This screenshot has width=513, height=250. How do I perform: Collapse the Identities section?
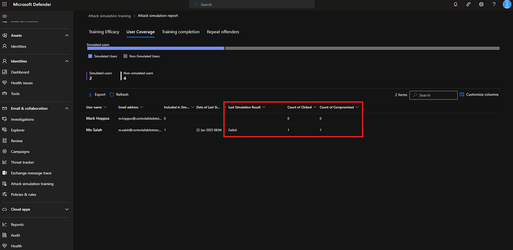(67, 61)
